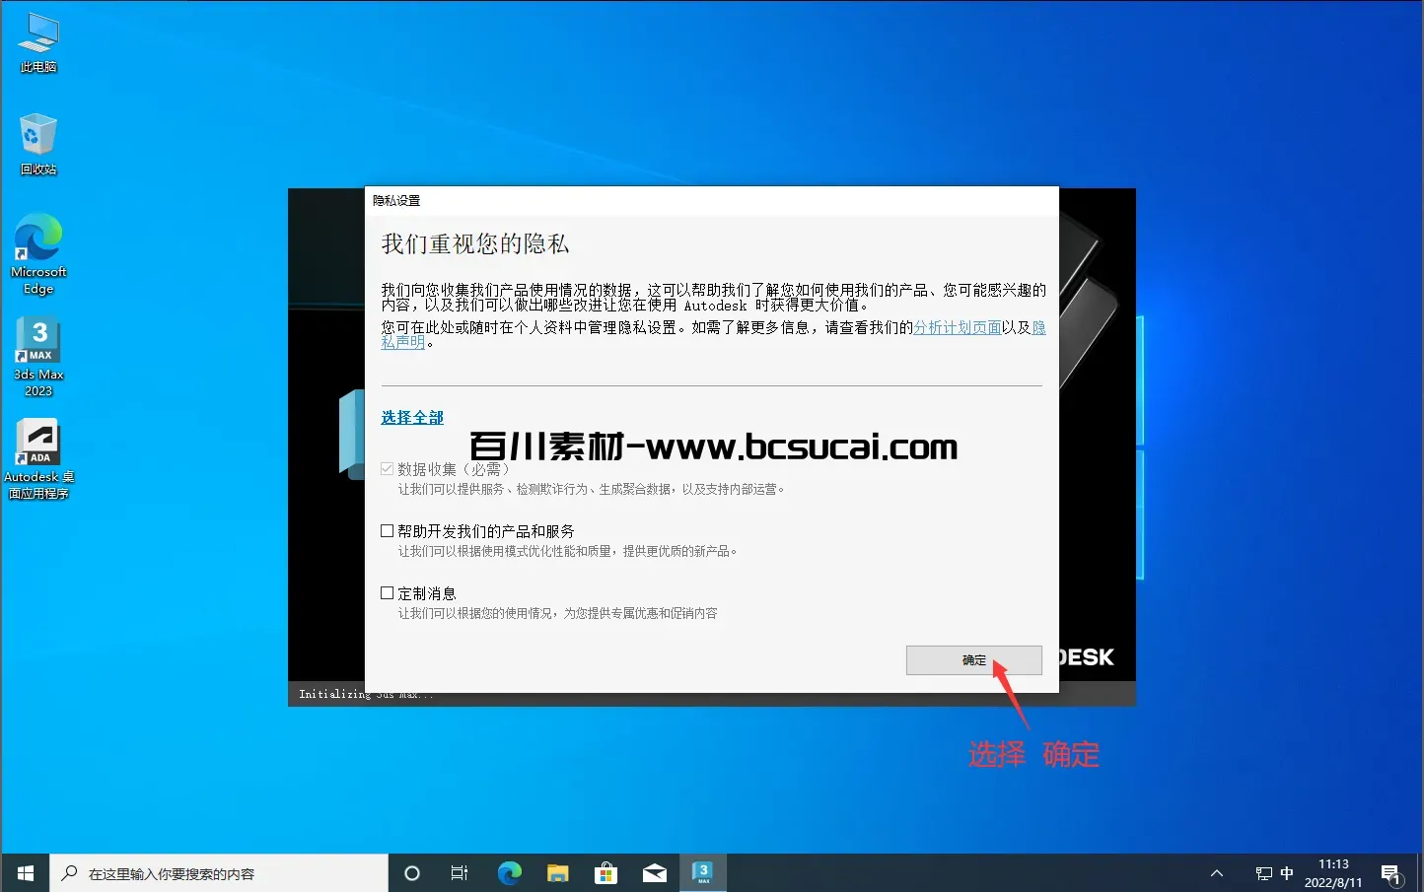The width and height of the screenshot is (1424, 892).
Task: Open the Mail app from taskbar
Action: click(655, 873)
